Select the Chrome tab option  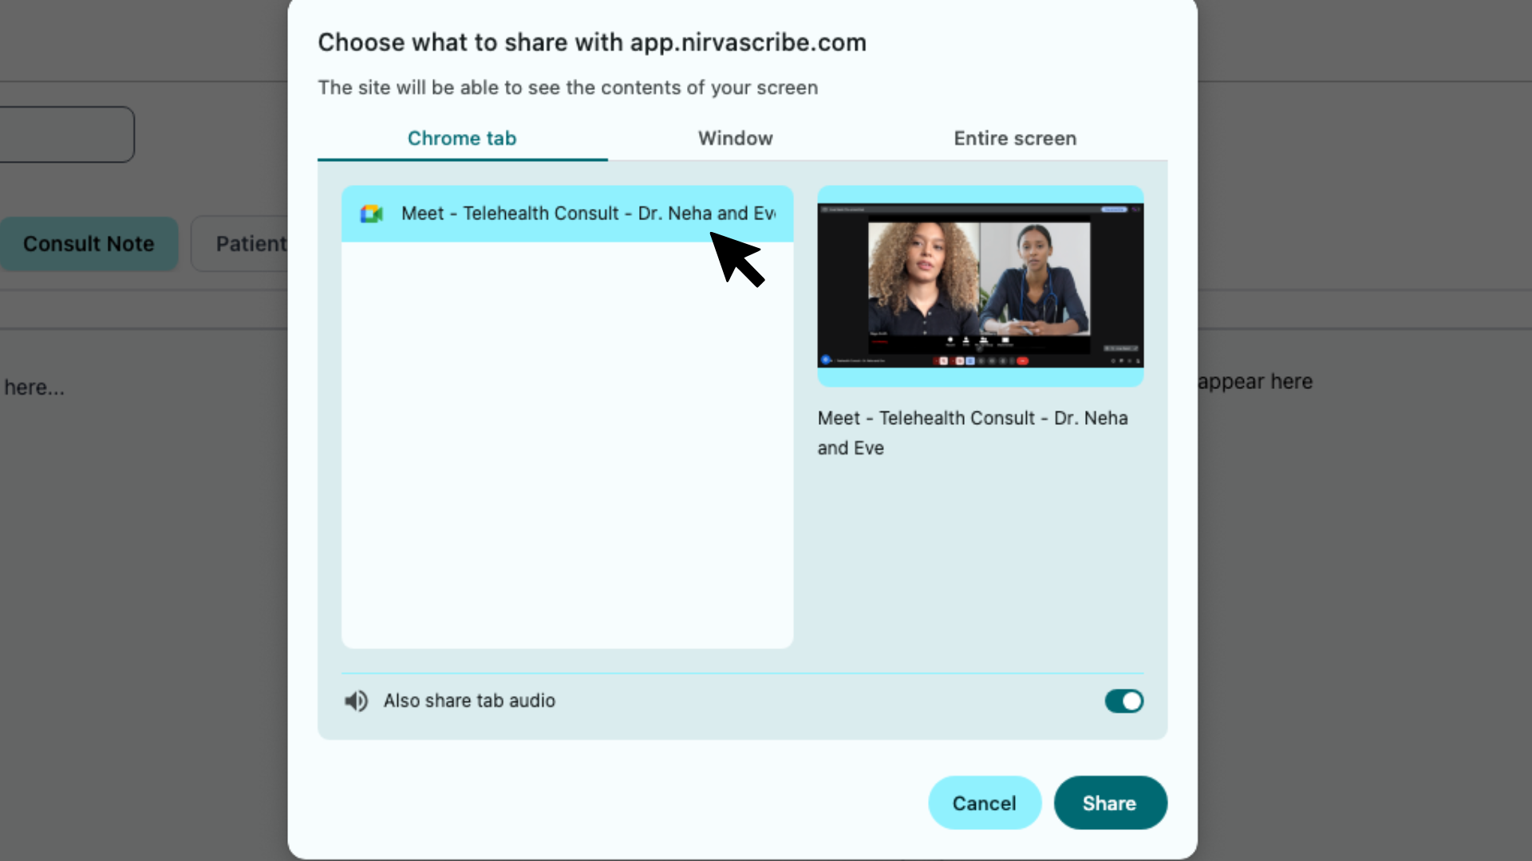pos(461,138)
